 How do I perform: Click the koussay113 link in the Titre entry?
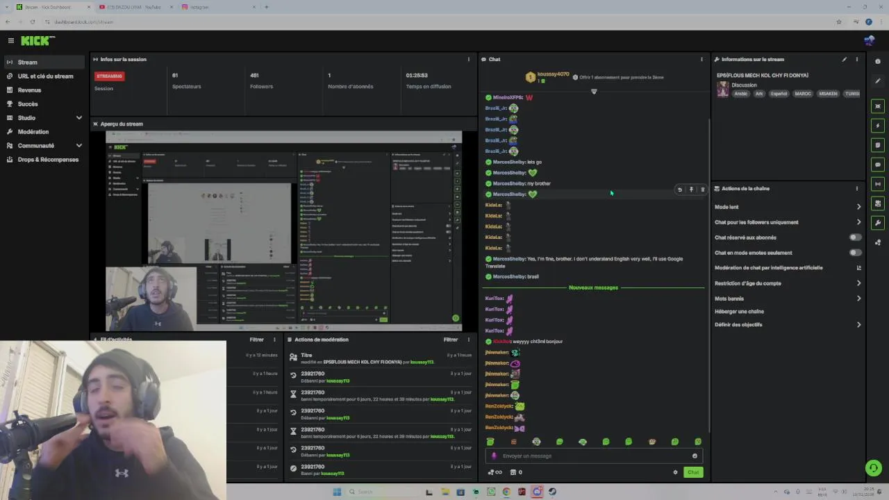tap(422, 362)
